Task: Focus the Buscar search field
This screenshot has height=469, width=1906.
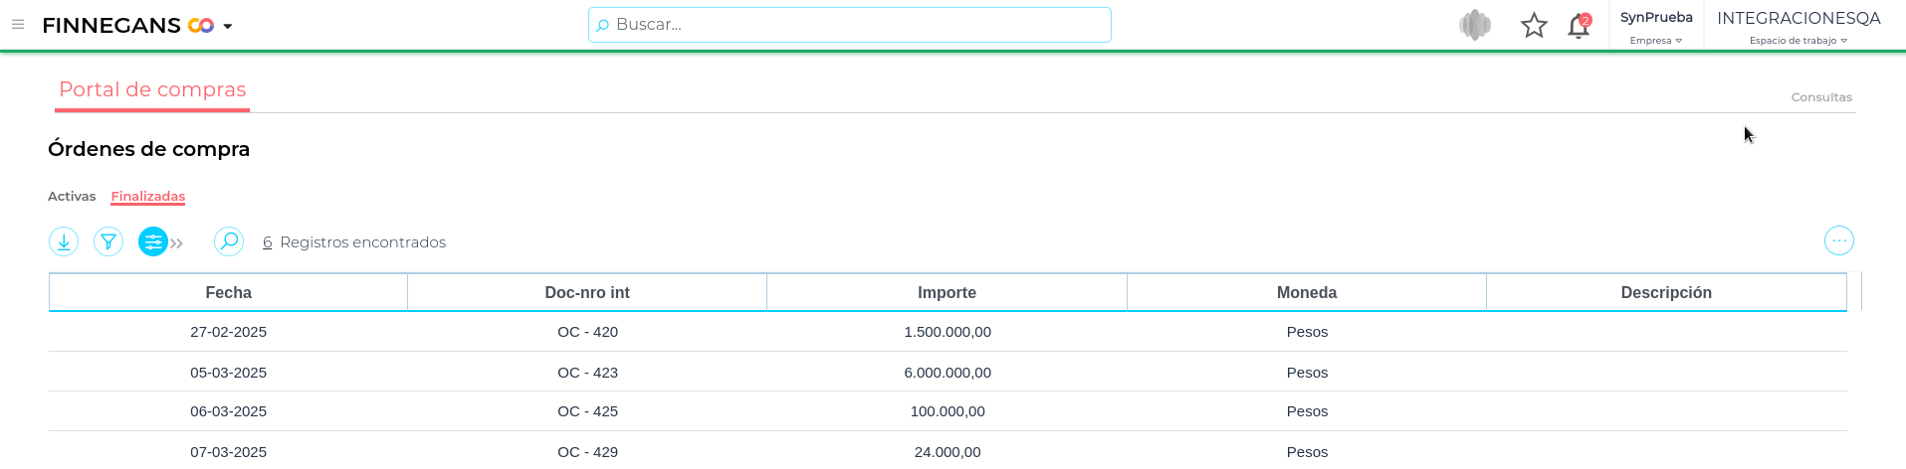Action: [850, 25]
